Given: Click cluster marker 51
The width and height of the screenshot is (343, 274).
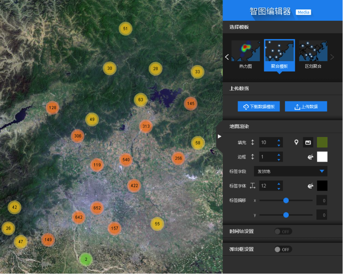Looking at the screenshot, I should (x=125, y=29).
